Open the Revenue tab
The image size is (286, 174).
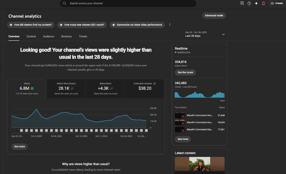(x=66, y=36)
